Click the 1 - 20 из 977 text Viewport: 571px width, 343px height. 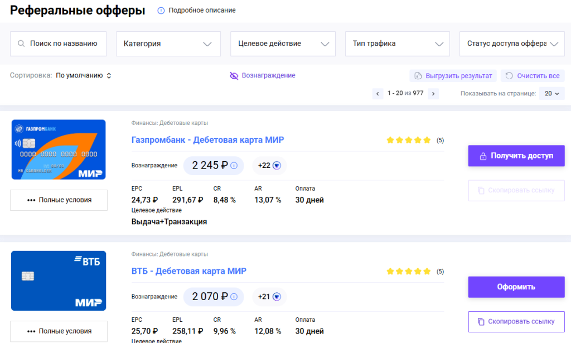click(405, 93)
